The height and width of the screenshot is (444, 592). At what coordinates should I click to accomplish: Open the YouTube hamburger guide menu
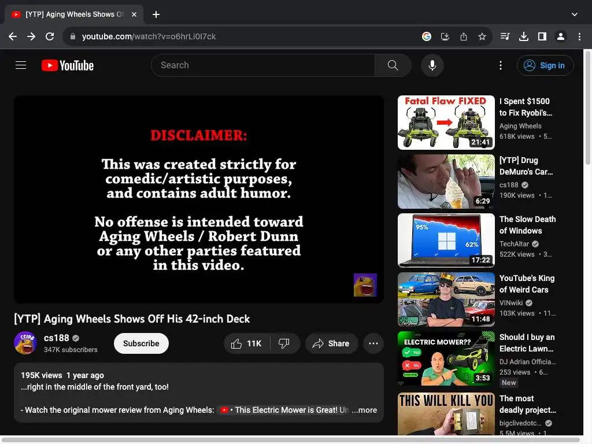(21, 65)
